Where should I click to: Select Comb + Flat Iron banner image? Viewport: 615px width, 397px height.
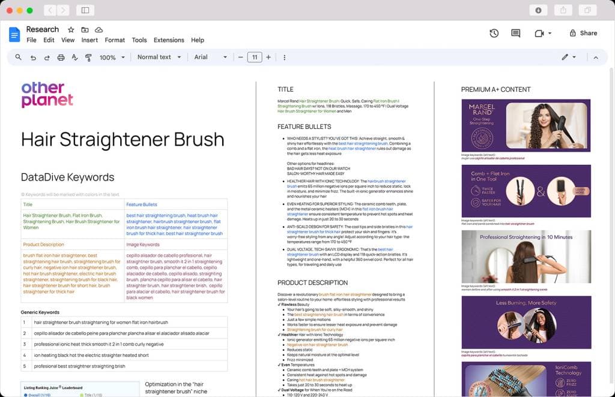(x=526, y=191)
